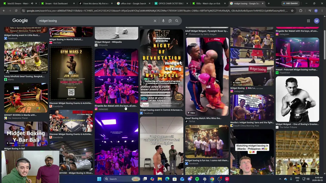Open the Midget Boxing Y-Bar Bali video thumbnail
Viewport: 326px width, 183px height.
26,134
